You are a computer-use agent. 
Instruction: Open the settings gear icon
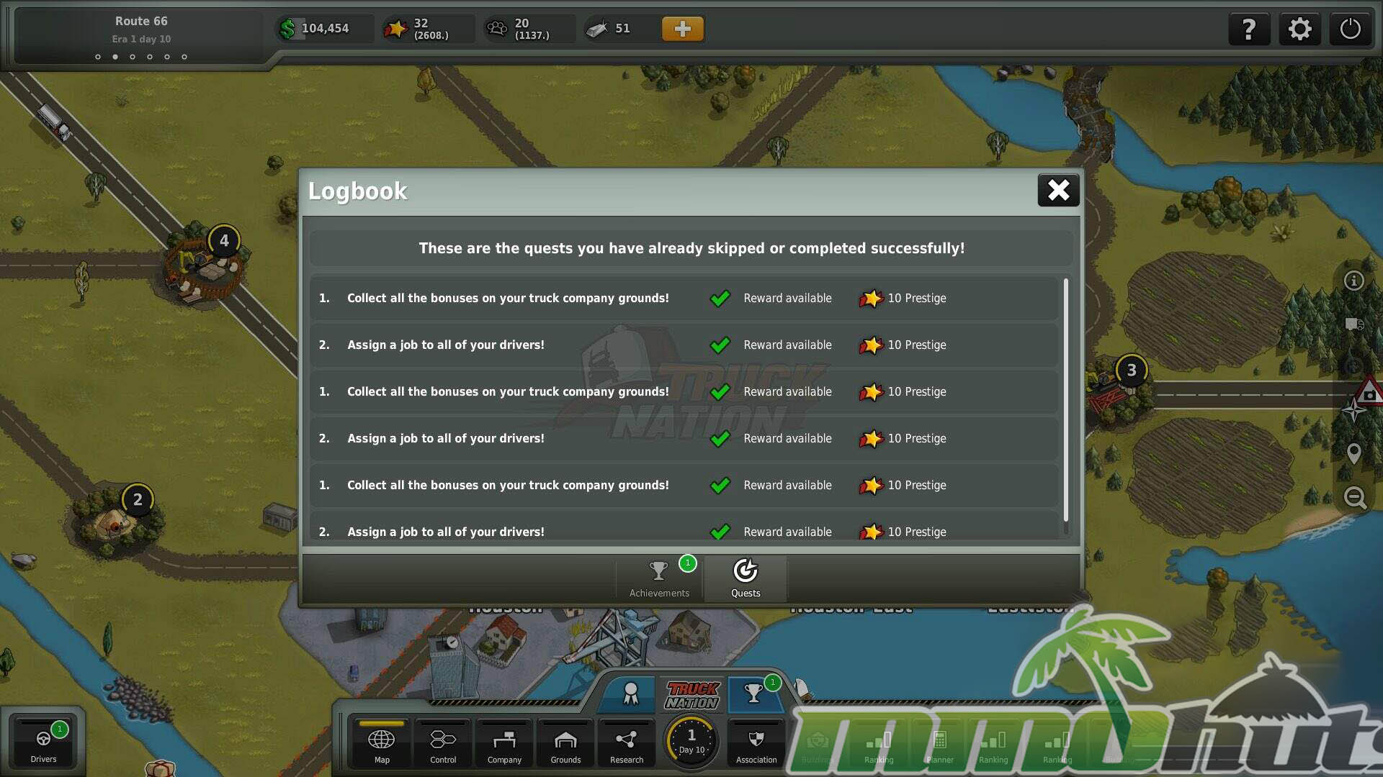1299,29
